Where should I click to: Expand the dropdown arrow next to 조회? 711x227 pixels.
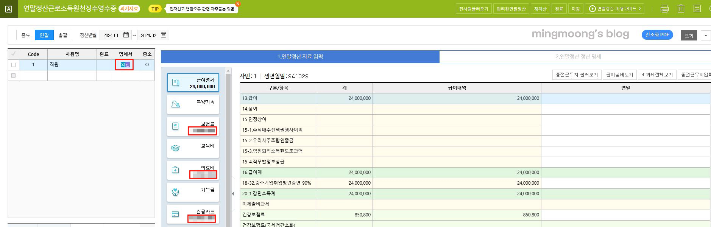pos(706,36)
